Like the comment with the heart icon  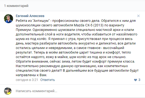click(135, 80)
